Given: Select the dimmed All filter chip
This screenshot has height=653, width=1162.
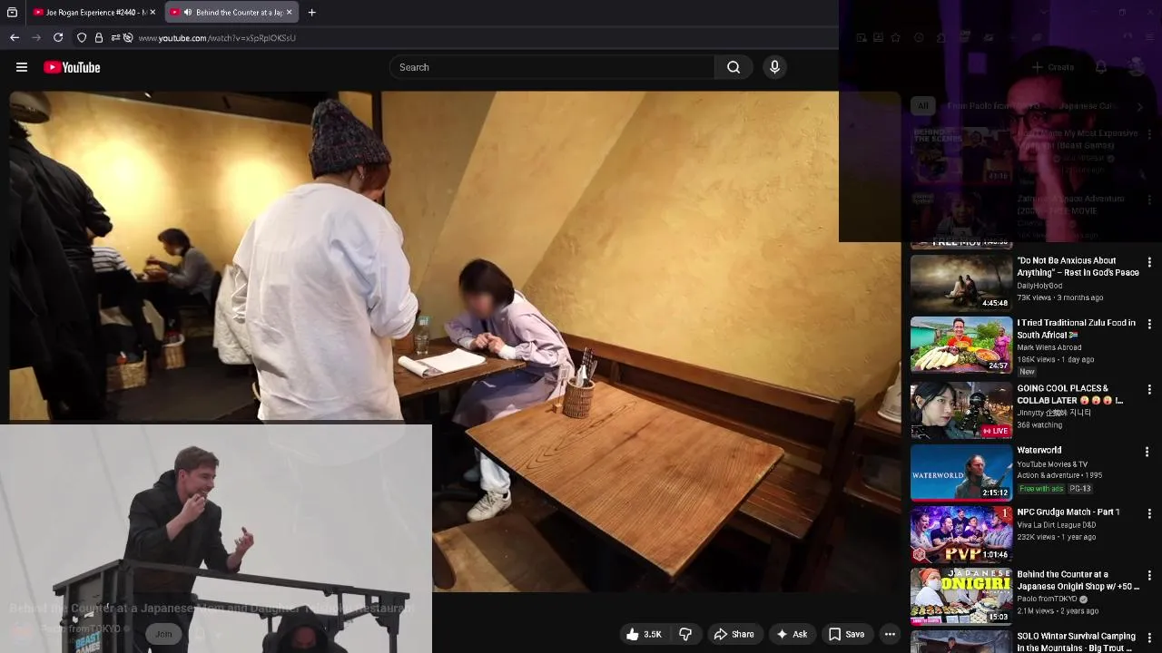Looking at the screenshot, I should (x=922, y=106).
